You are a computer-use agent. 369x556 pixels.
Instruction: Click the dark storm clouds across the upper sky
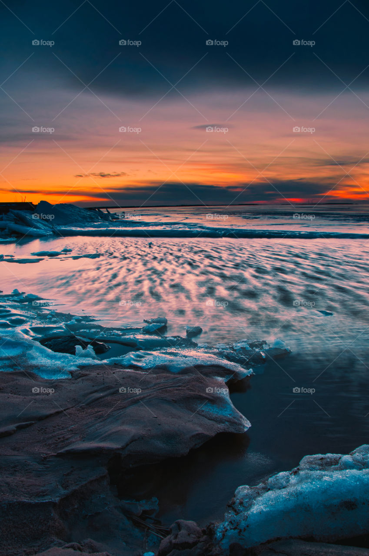(183, 43)
